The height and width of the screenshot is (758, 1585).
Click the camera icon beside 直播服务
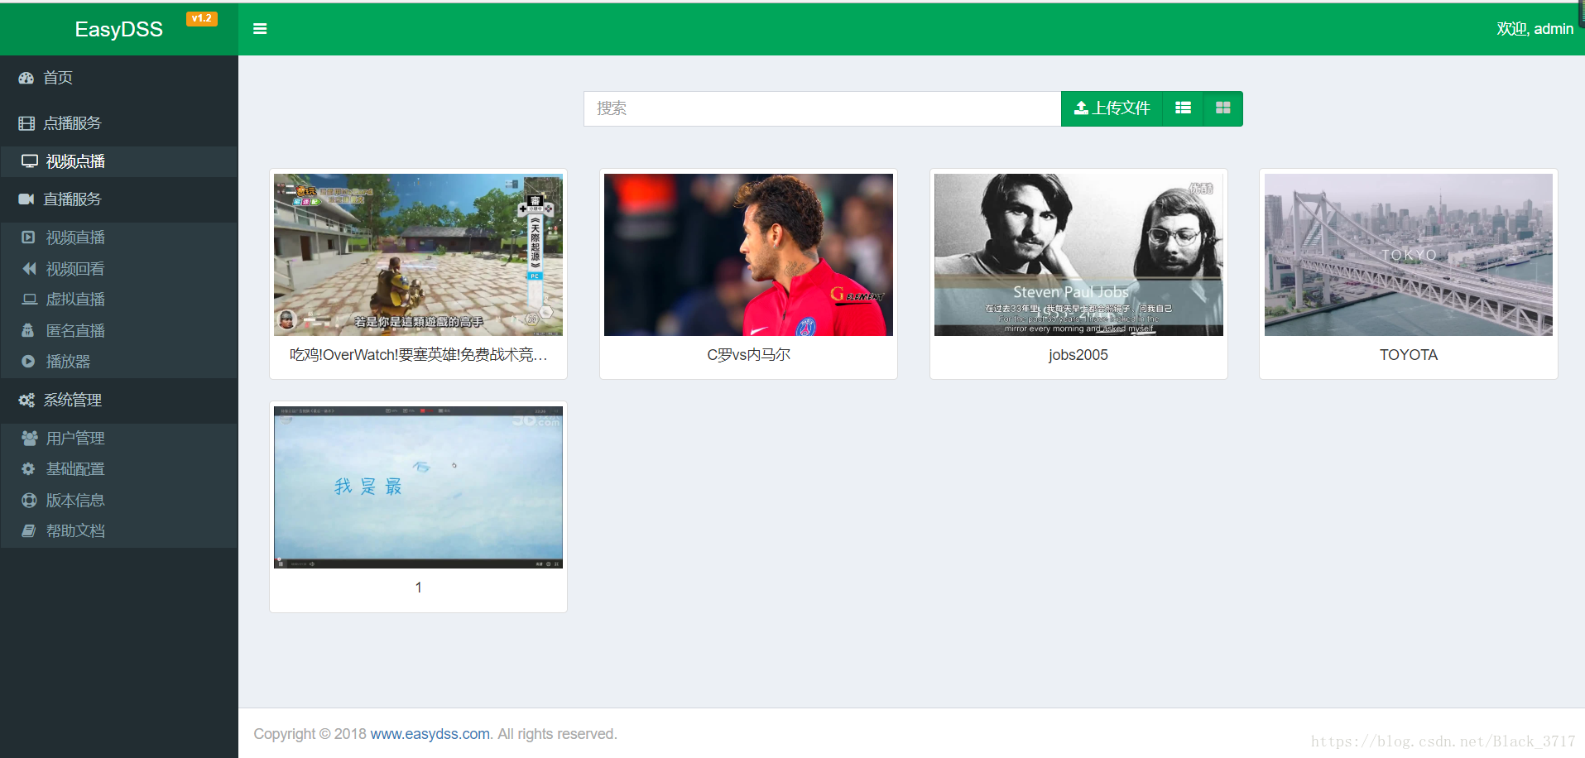point(26,199)
